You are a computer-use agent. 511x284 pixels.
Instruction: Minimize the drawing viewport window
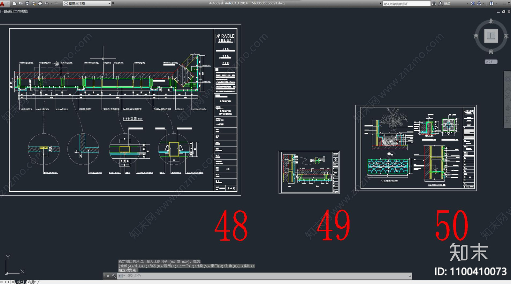(498, 12)
